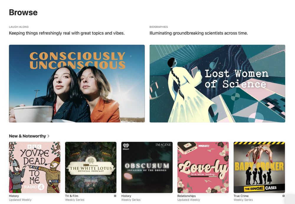Click 'Illuminating groundbreaking scientists across time' text
The height and width of the screenshot is (204, 295).
coord(199,33)
